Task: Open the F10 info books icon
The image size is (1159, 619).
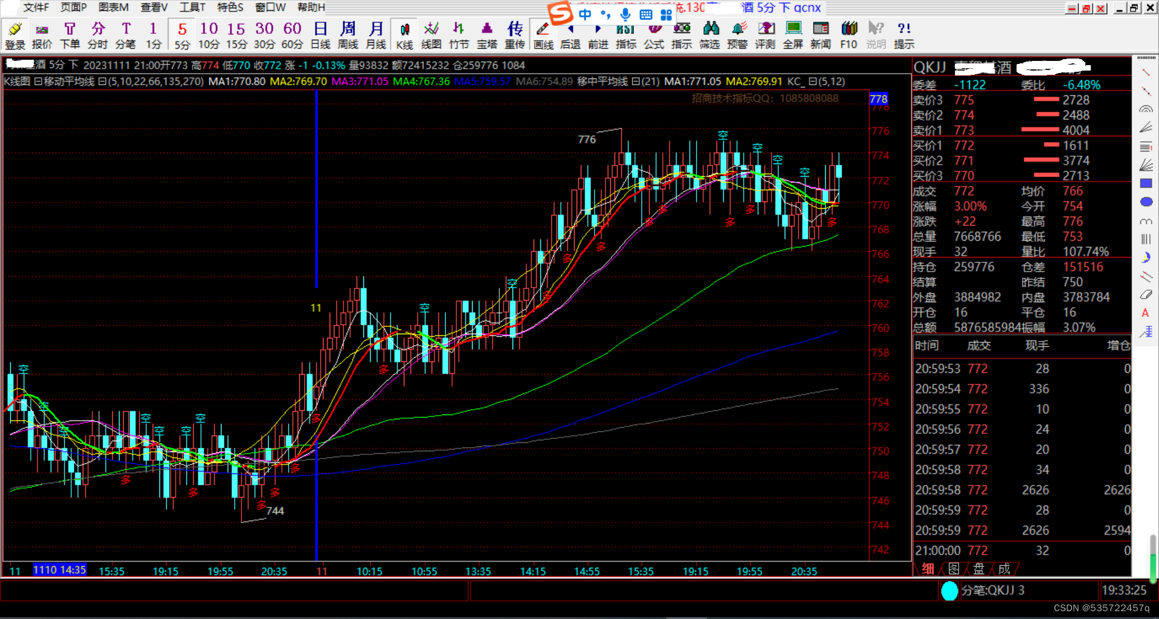Action: point(849,35)
